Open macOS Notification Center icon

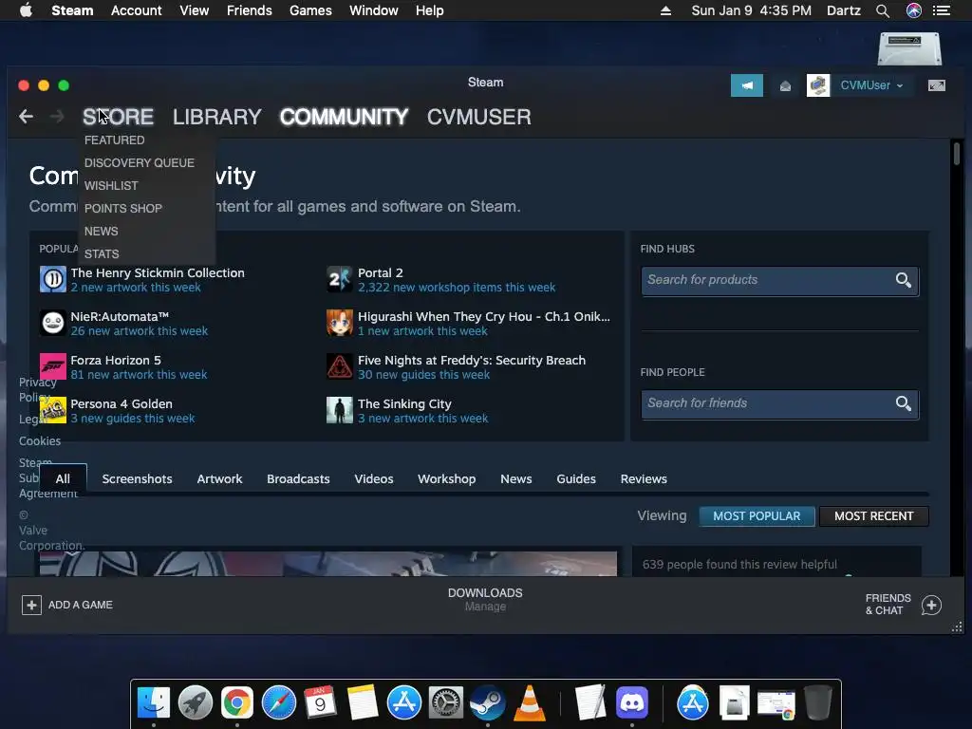point(941,10)
